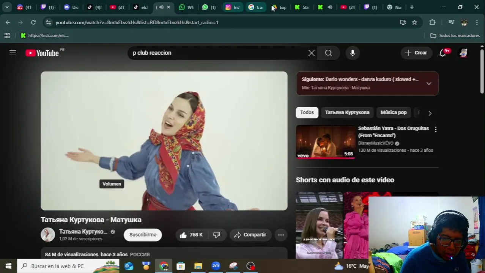485x273 pixels.
Task: Open the stadium singer Short thumbnail
Action: (319, 225)
